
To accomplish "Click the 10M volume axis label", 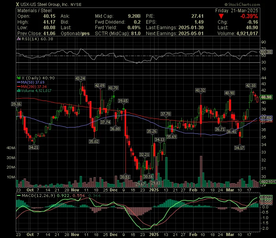I will [x=11, y=177].
